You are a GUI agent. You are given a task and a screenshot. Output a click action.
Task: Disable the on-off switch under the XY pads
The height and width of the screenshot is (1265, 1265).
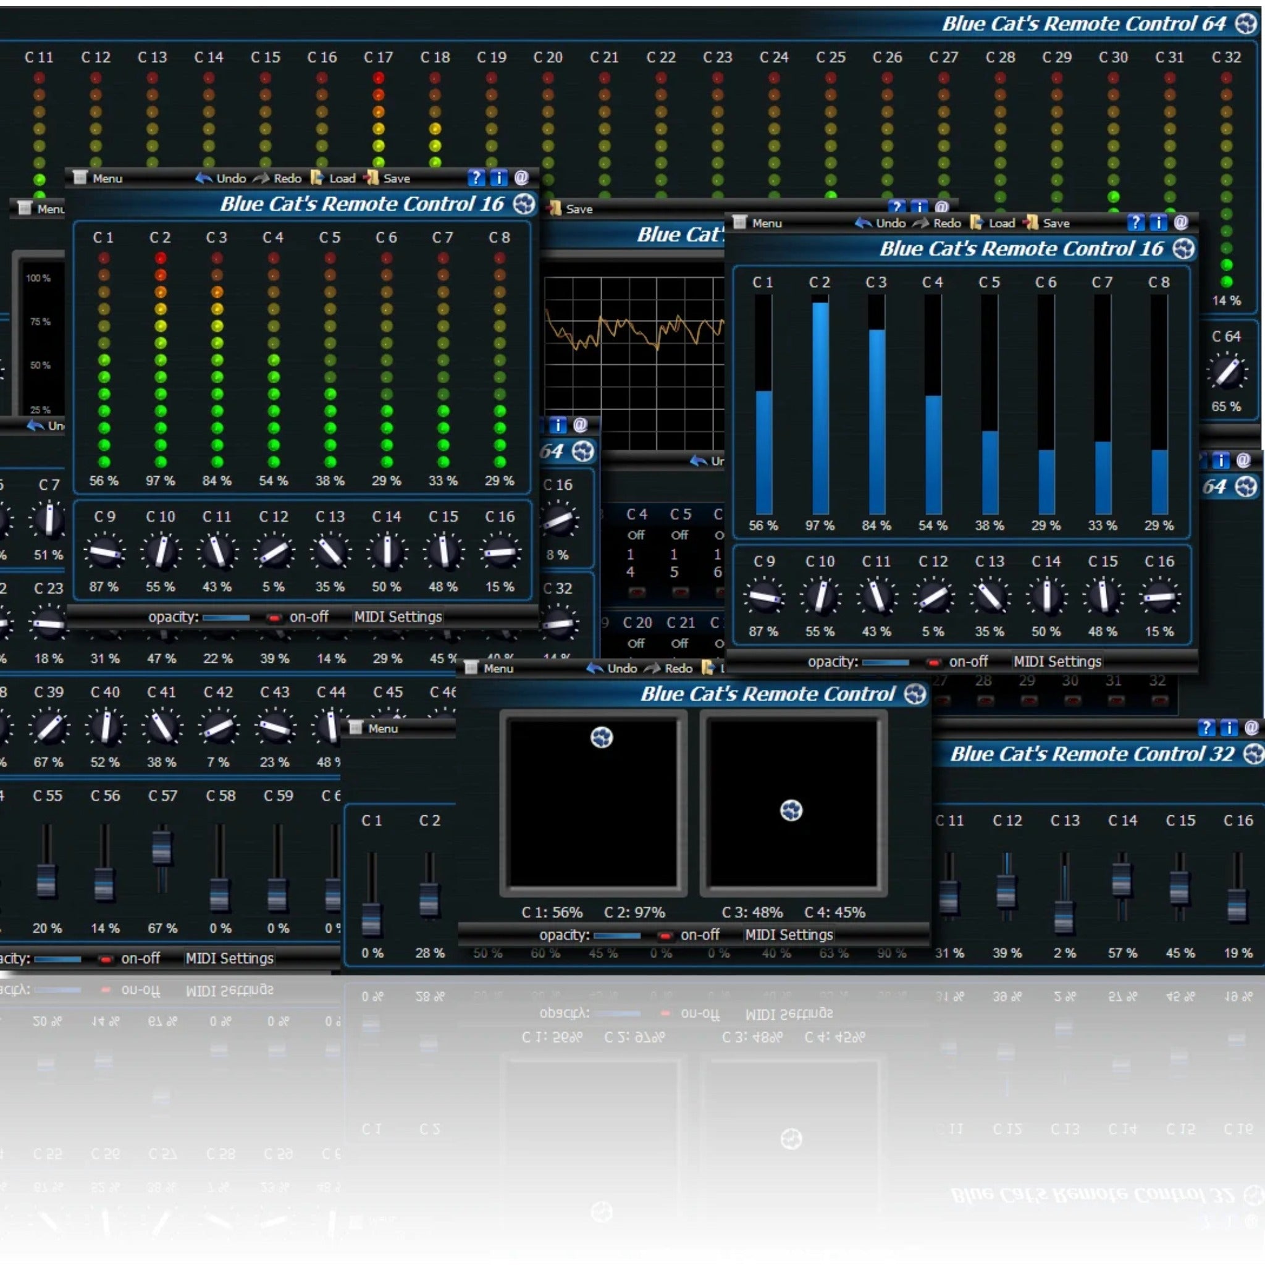(665, 935)
